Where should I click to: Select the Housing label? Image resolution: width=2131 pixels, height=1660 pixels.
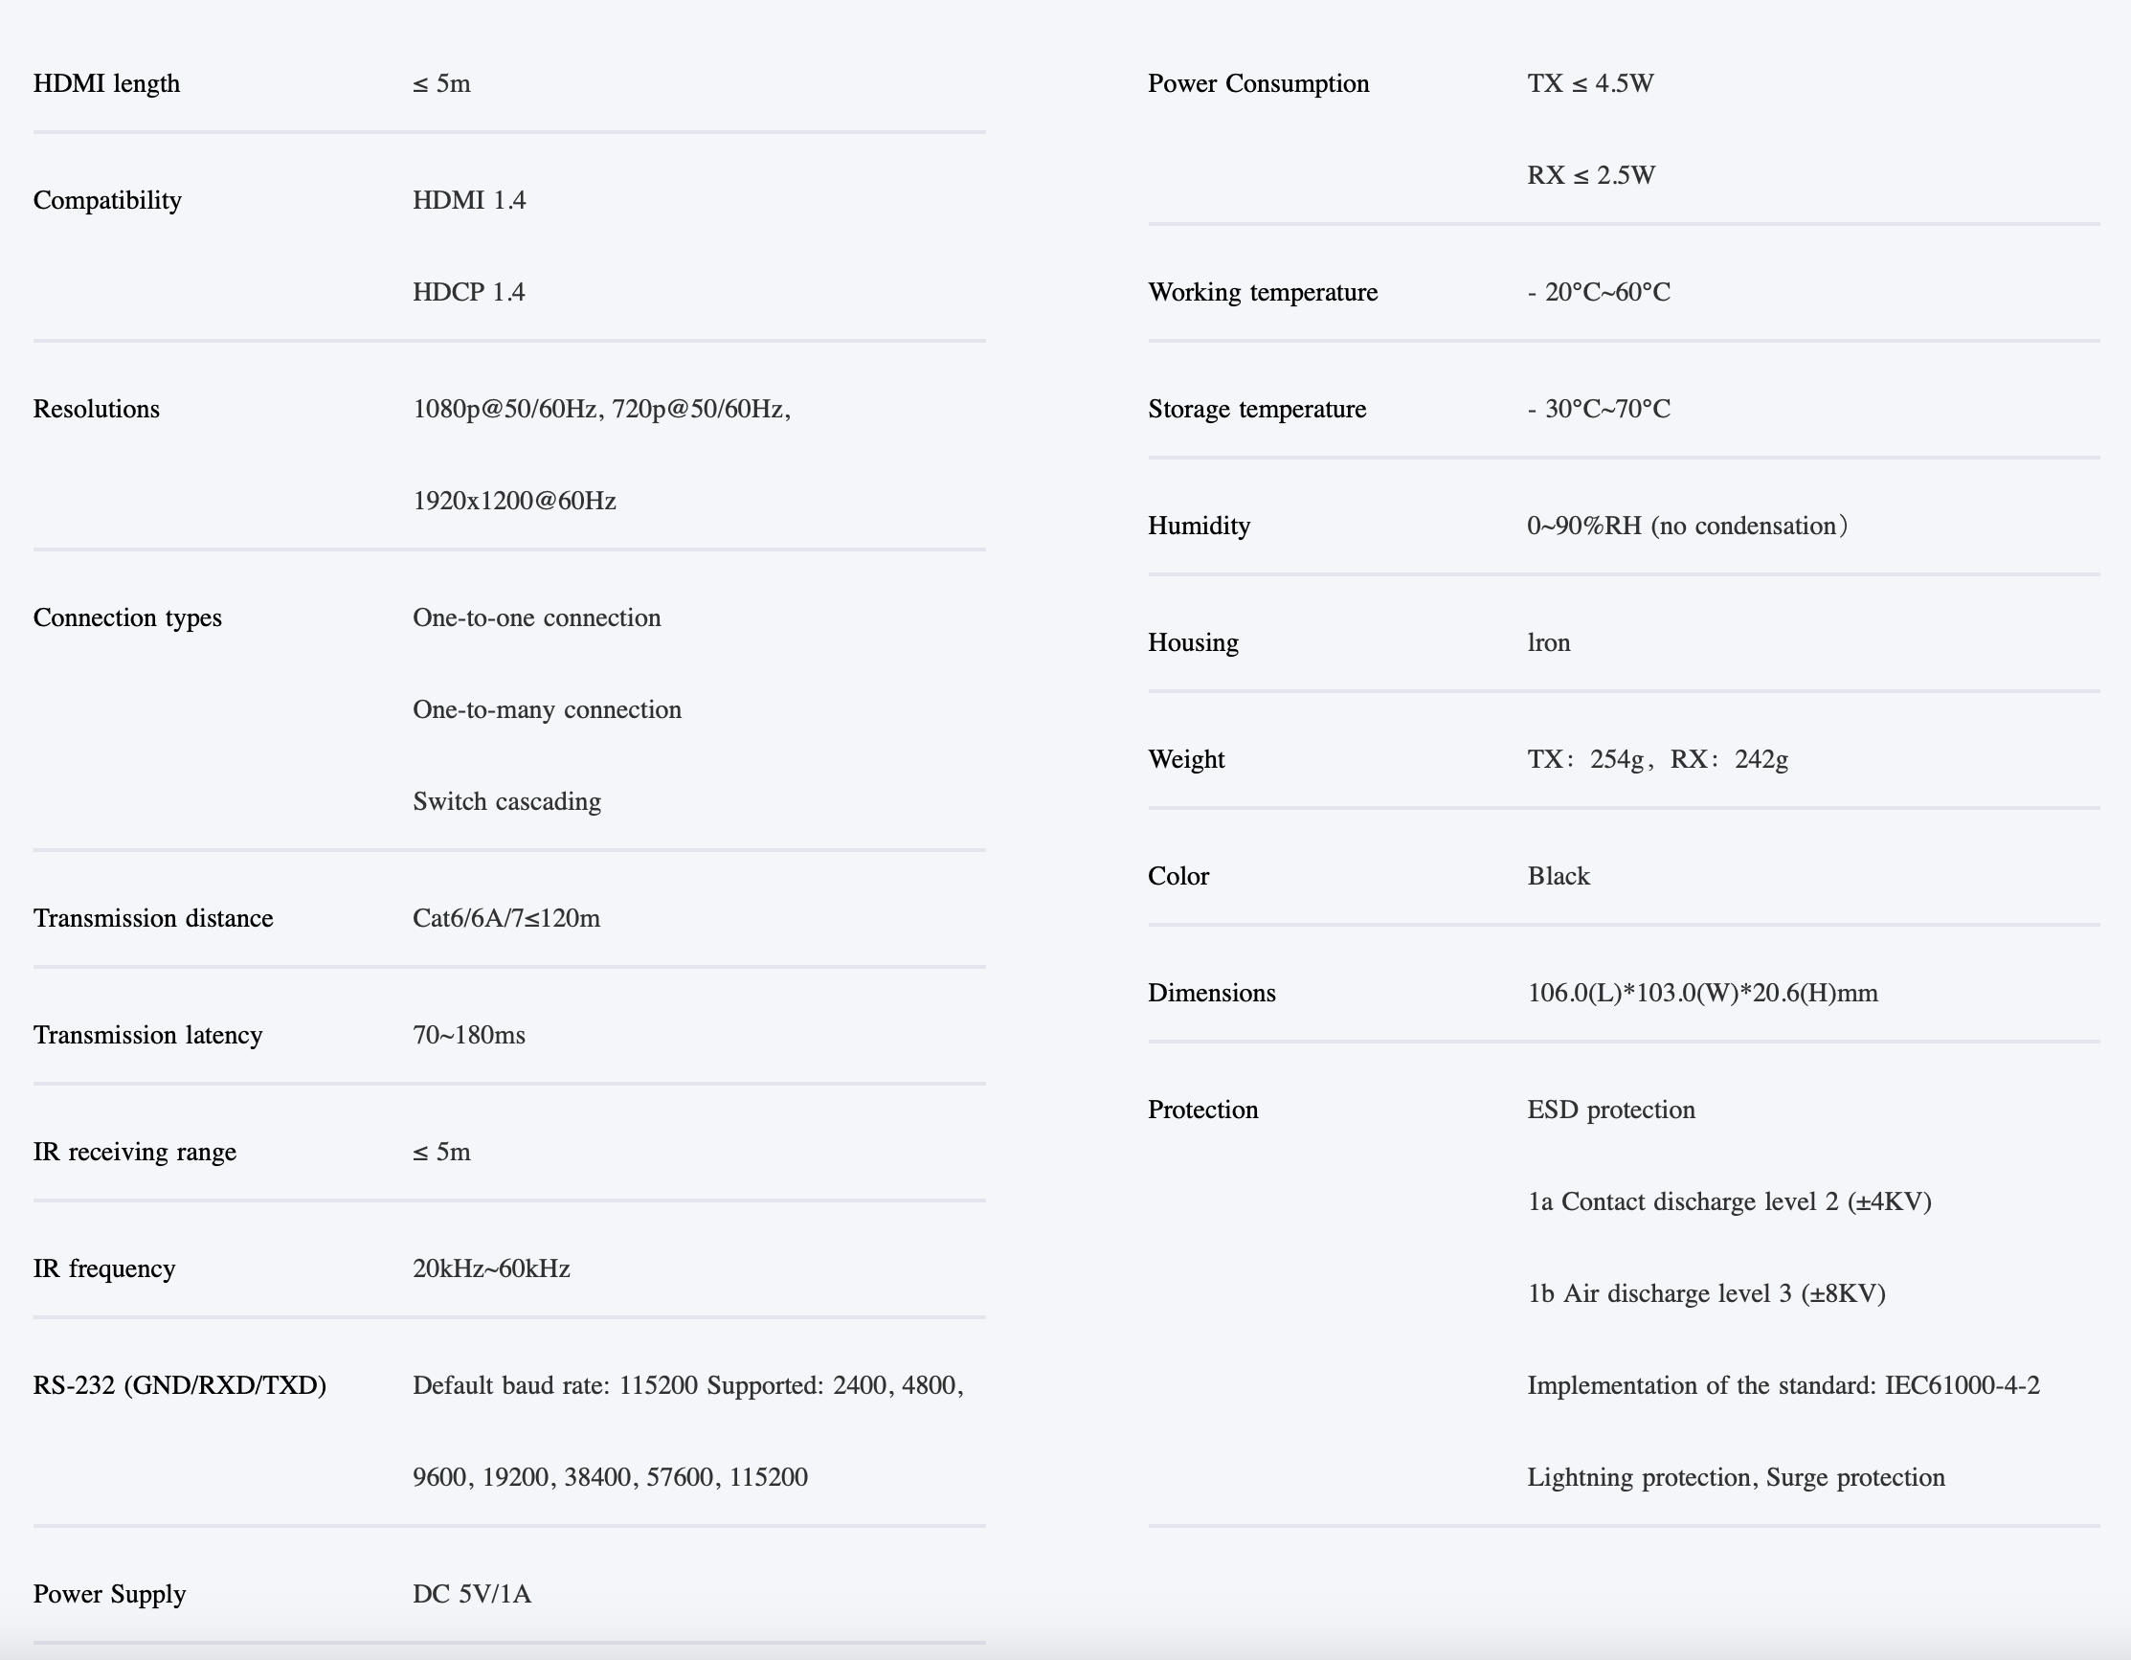click(x=1193, y=643)
